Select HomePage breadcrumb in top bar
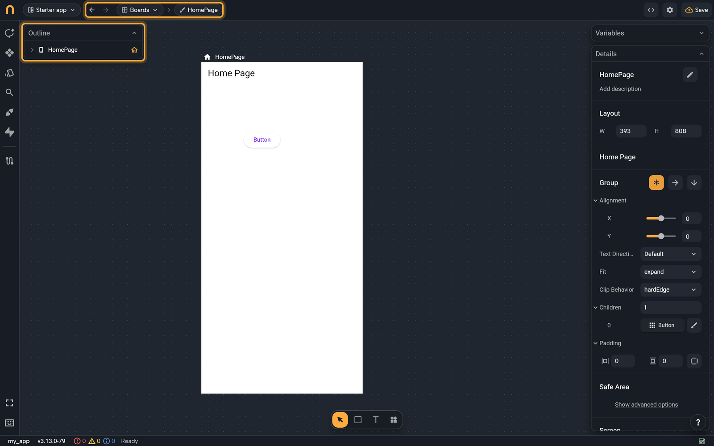This screenshot has width=714, height=446. (199, 10)
